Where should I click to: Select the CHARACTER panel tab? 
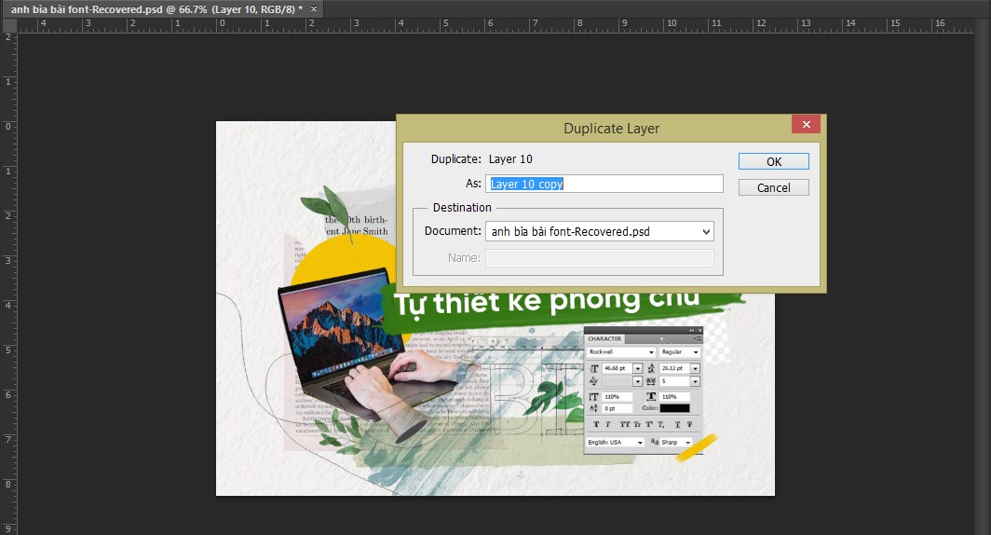[604, 339]
